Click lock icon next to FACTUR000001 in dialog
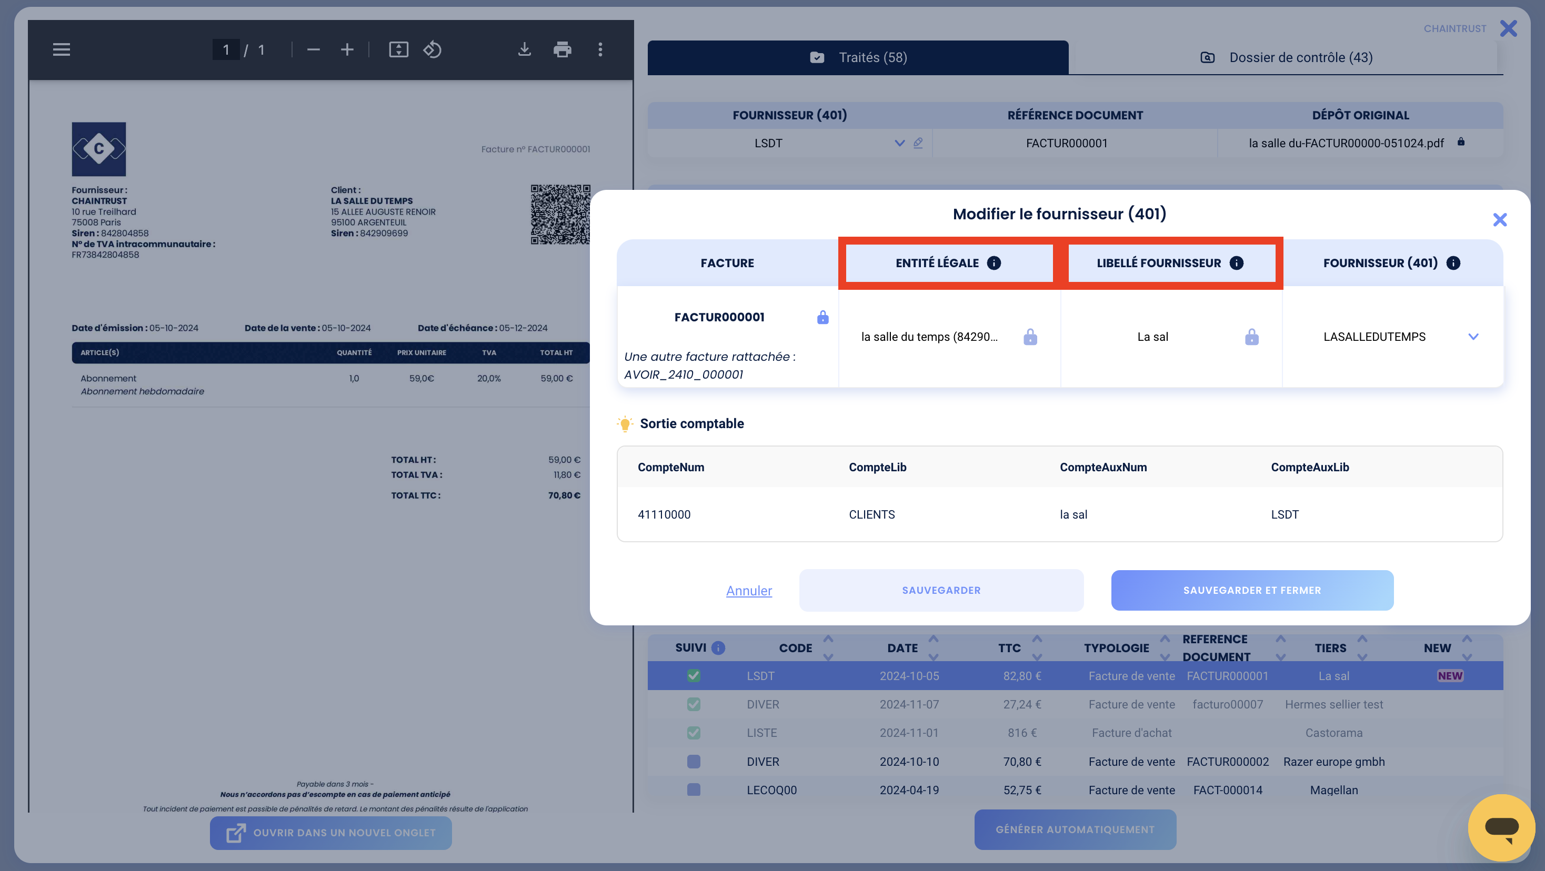Image resolution: width=1545 pixels, height=871 pixels. tap(822, 317)
